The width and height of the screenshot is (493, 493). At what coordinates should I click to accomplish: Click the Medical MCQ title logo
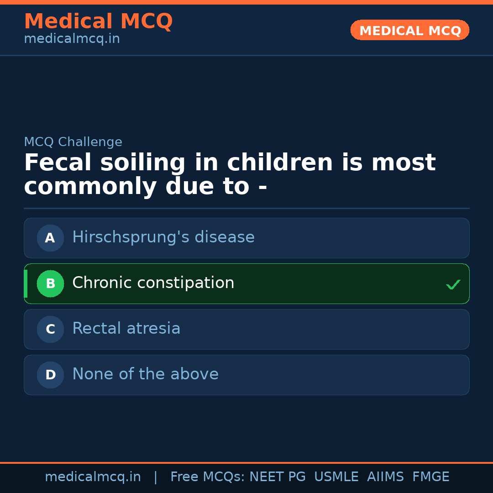point(98,21)
